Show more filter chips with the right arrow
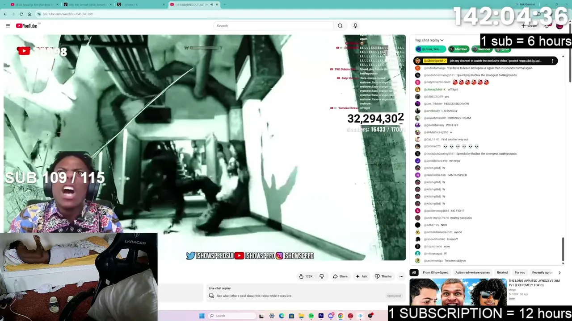Screen dimensions: 572x321 [559, 272]
